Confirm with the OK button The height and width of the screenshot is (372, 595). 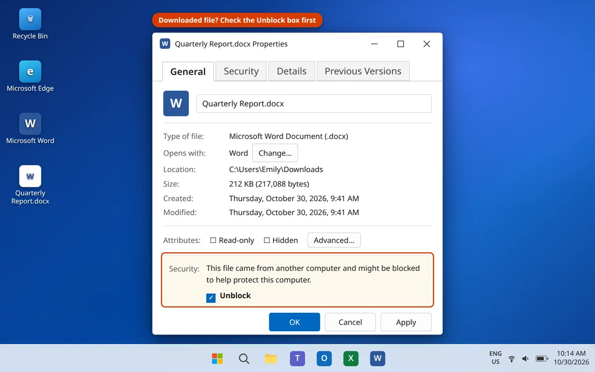pos(295,322)
